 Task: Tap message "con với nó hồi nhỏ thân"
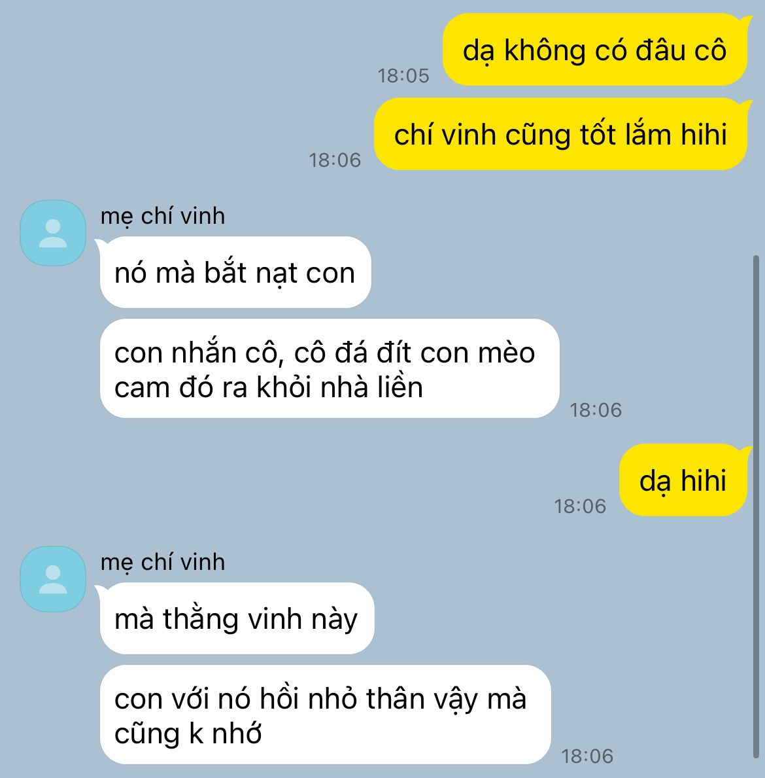(325, 715)
